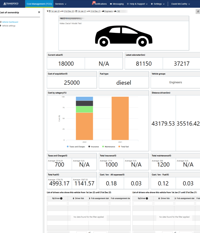Screen dimensions: 200x233
Task: Click Cost of acquisition value 25000
Action: coord(72,83)
